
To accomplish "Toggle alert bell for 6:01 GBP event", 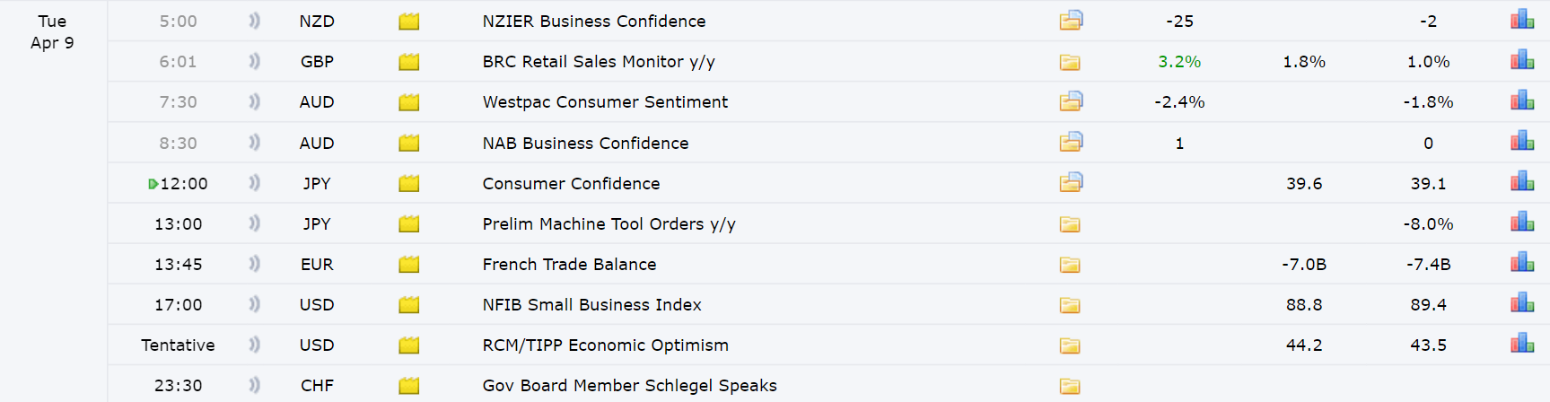I will [x=254, y=61].
